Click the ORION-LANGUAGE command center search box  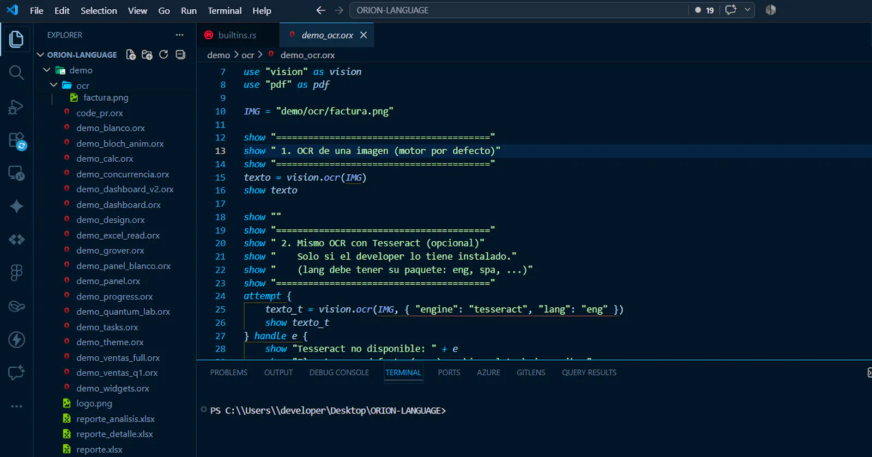click(x=518, y=10)
